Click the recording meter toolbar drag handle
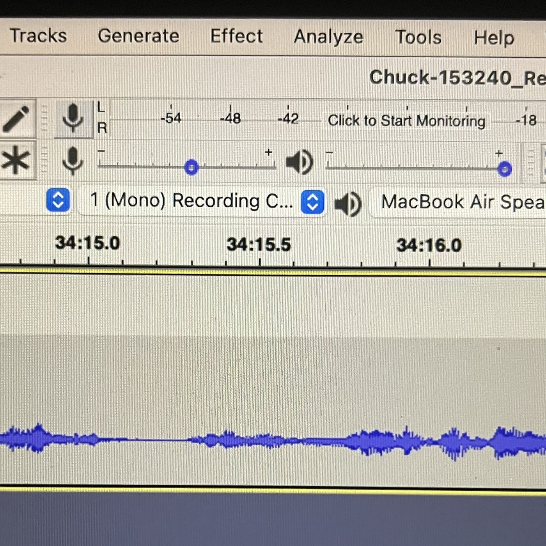The height and width of the screenshot is (546, 546). [x=45, y=118]
